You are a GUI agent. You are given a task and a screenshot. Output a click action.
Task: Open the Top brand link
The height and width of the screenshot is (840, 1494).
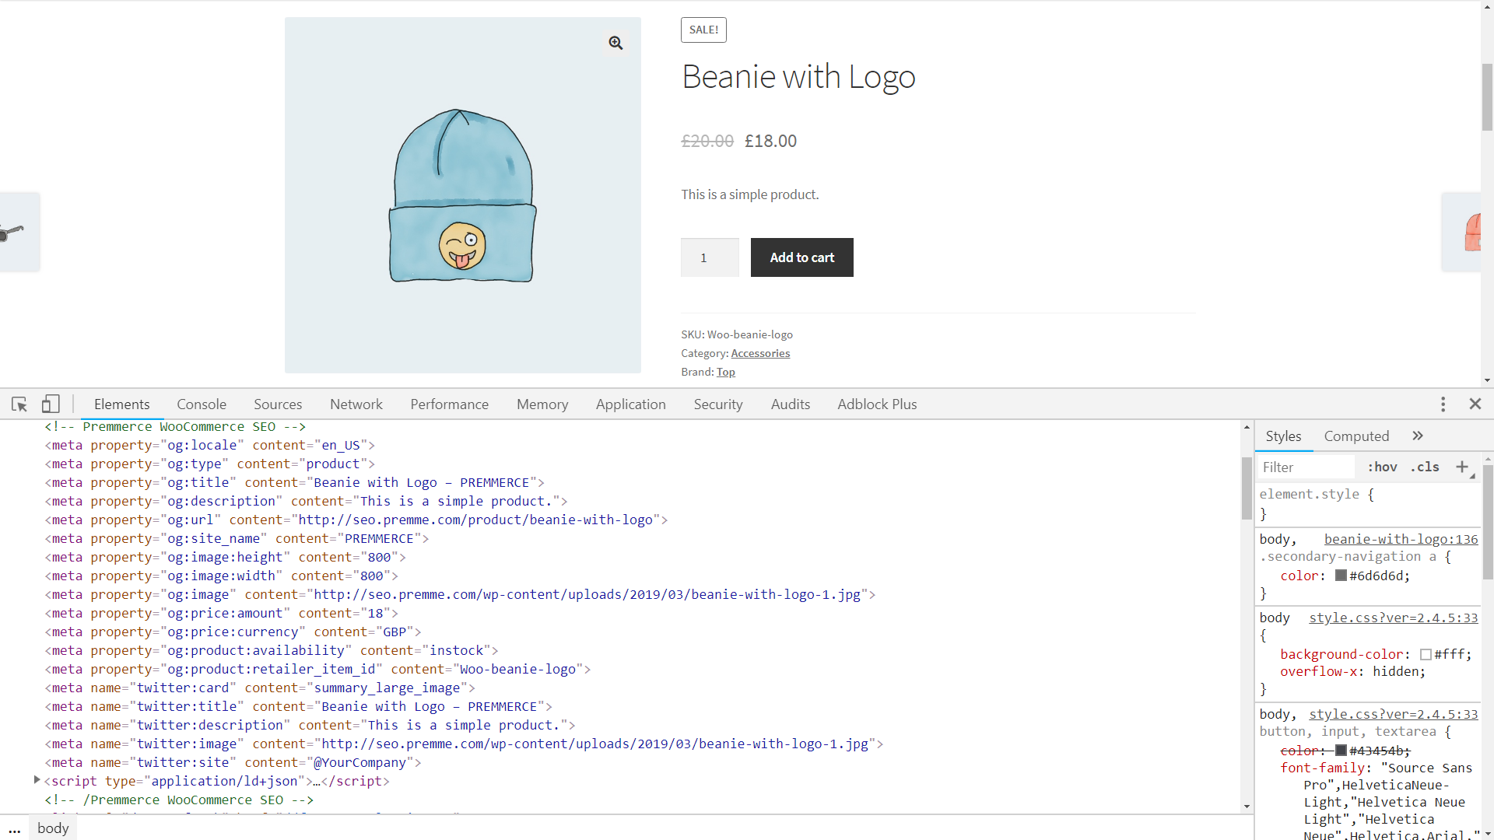tap(726, 372)
